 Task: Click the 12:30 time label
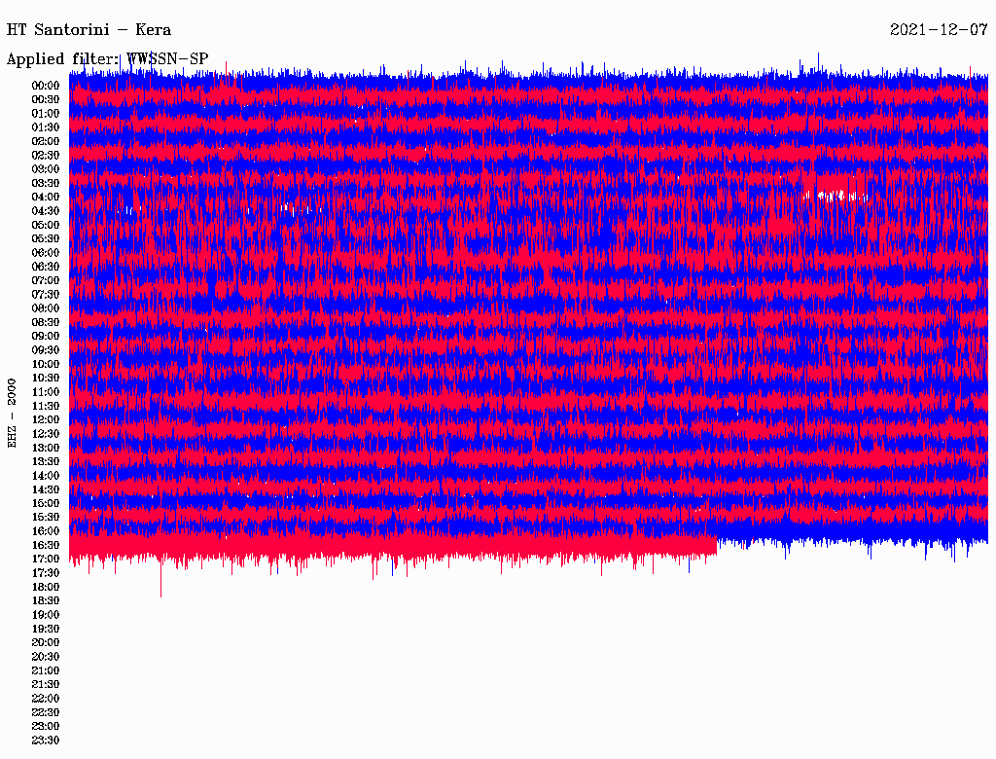coord(46,434)
